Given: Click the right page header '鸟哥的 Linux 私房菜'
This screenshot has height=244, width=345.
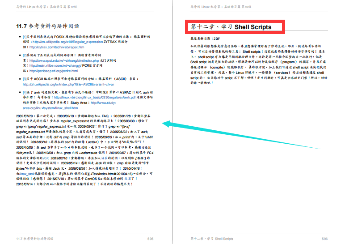Looking at the screenshot, I should click(x=221, y=7).
